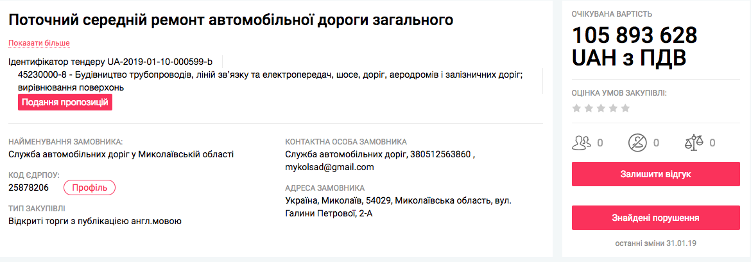
Task: Click the second rating star
Action: tap(589, 108)
